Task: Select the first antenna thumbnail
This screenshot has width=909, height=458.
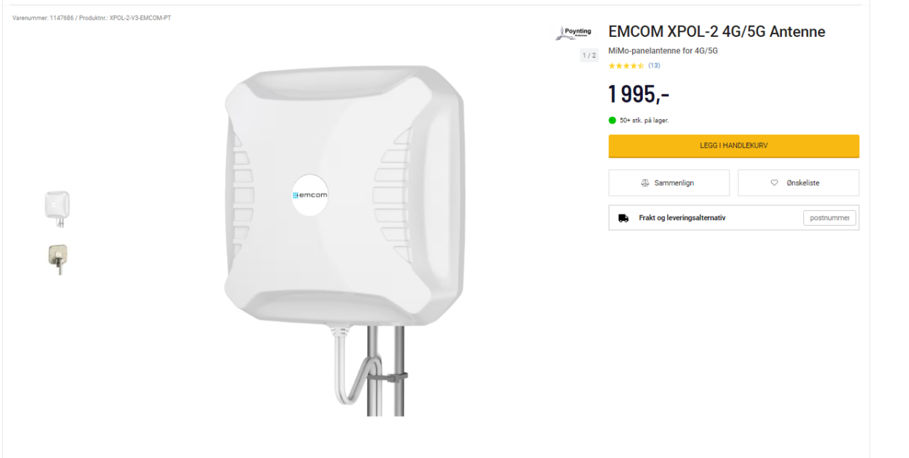Action: coord(58,207)
